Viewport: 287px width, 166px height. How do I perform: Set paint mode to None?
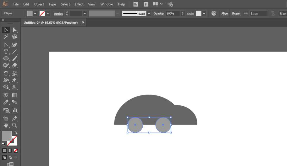(16, 150)
